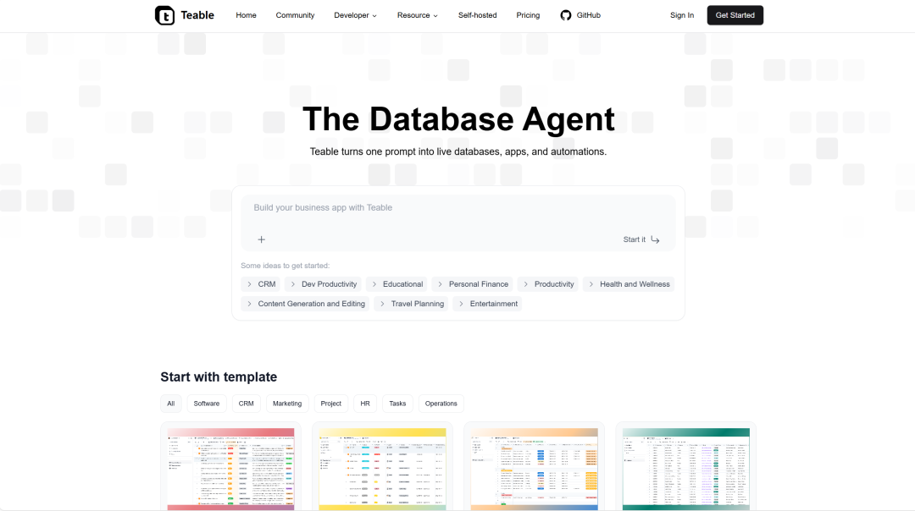Go to the Community menu item
915x511 pixels.
(x=296, y=15)
